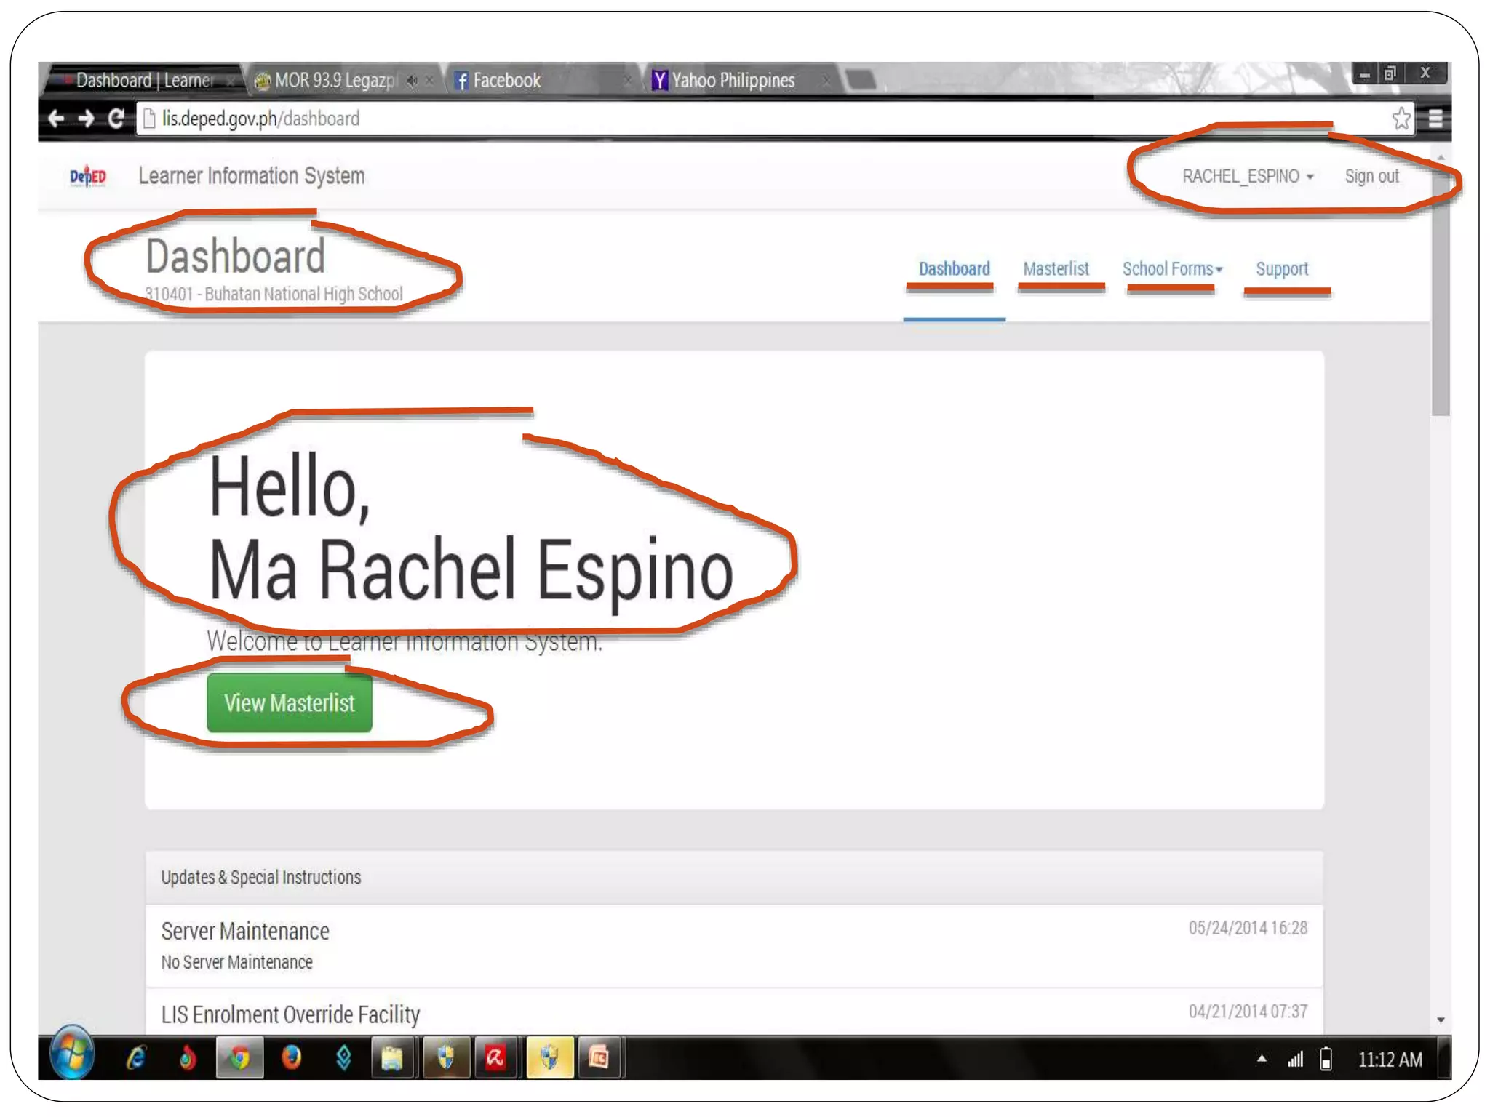1490x1117 pixels.
Task: Open the Support navigation link
Action: click(1282, 269)
